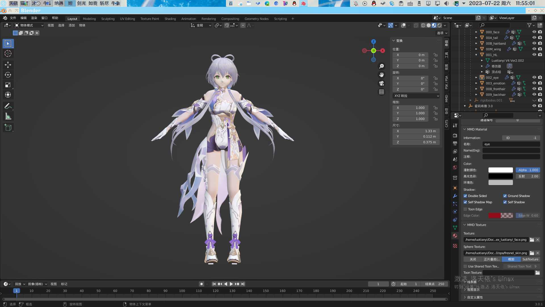Viewport: 545px width, 307px height.
Task: Open the 文件 menu
Action: (x=13, y=18)
